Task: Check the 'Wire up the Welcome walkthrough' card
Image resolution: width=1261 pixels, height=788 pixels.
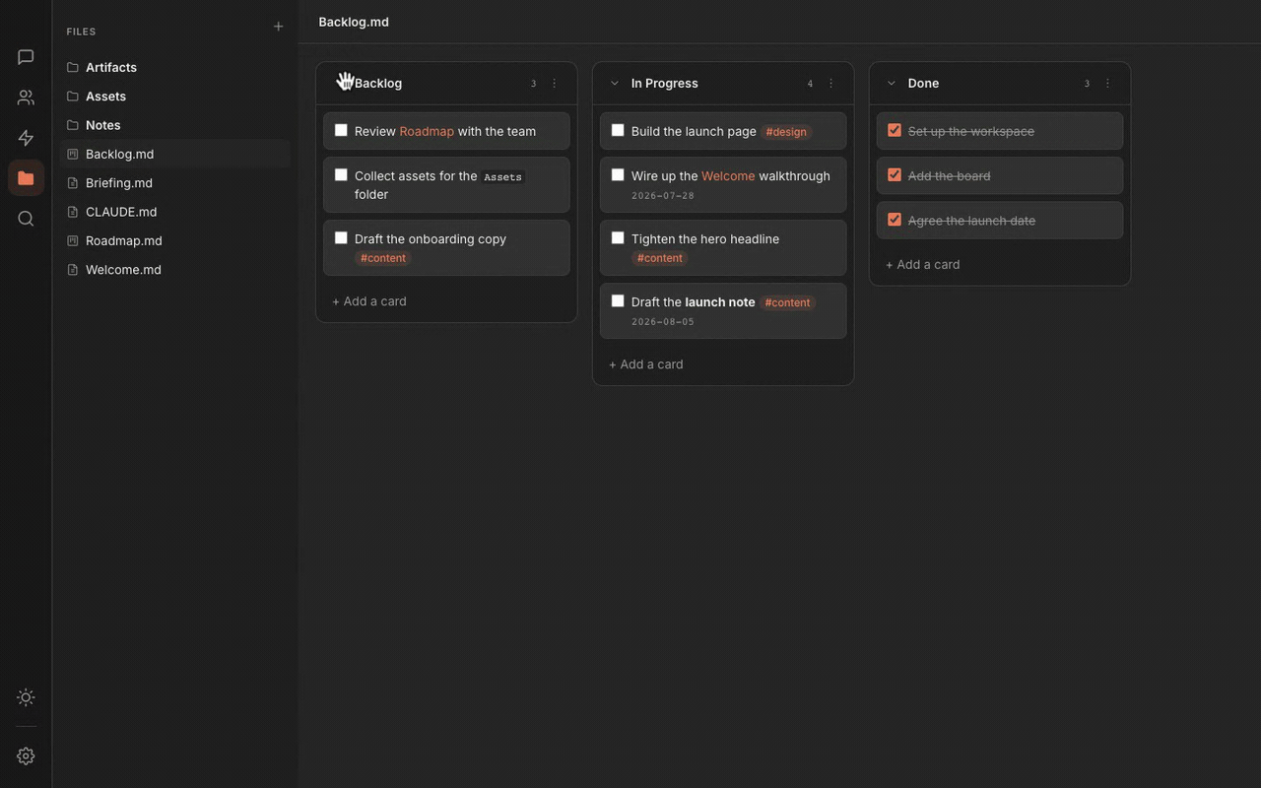Action: (x=618, y=175)
